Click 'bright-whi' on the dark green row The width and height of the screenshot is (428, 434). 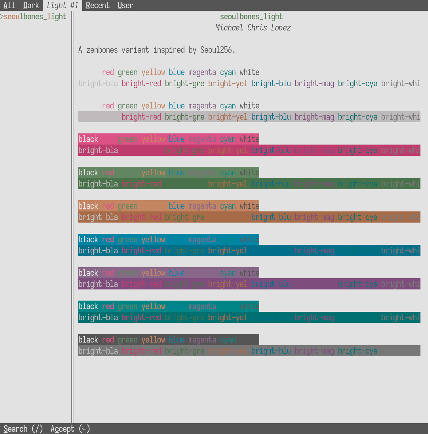[400, 184]
